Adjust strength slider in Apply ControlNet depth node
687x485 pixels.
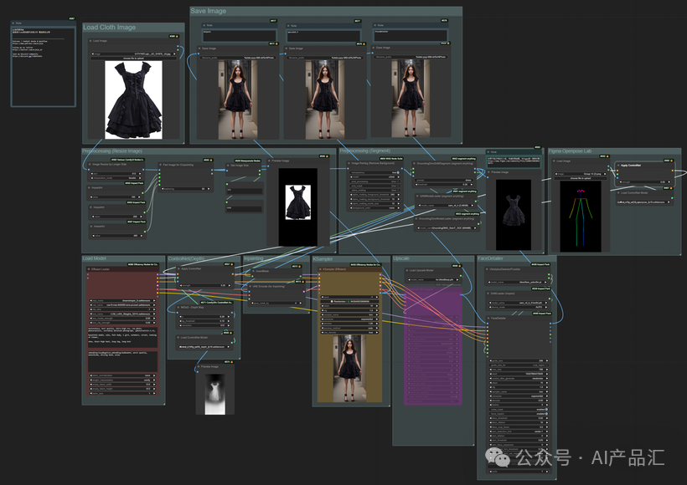(x=204, y=285)
